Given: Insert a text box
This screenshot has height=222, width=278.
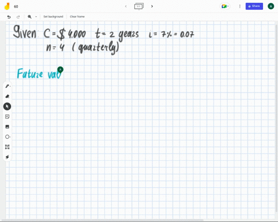Looking at the screenshot, I should pyautogui.click(x=8, y=147).
